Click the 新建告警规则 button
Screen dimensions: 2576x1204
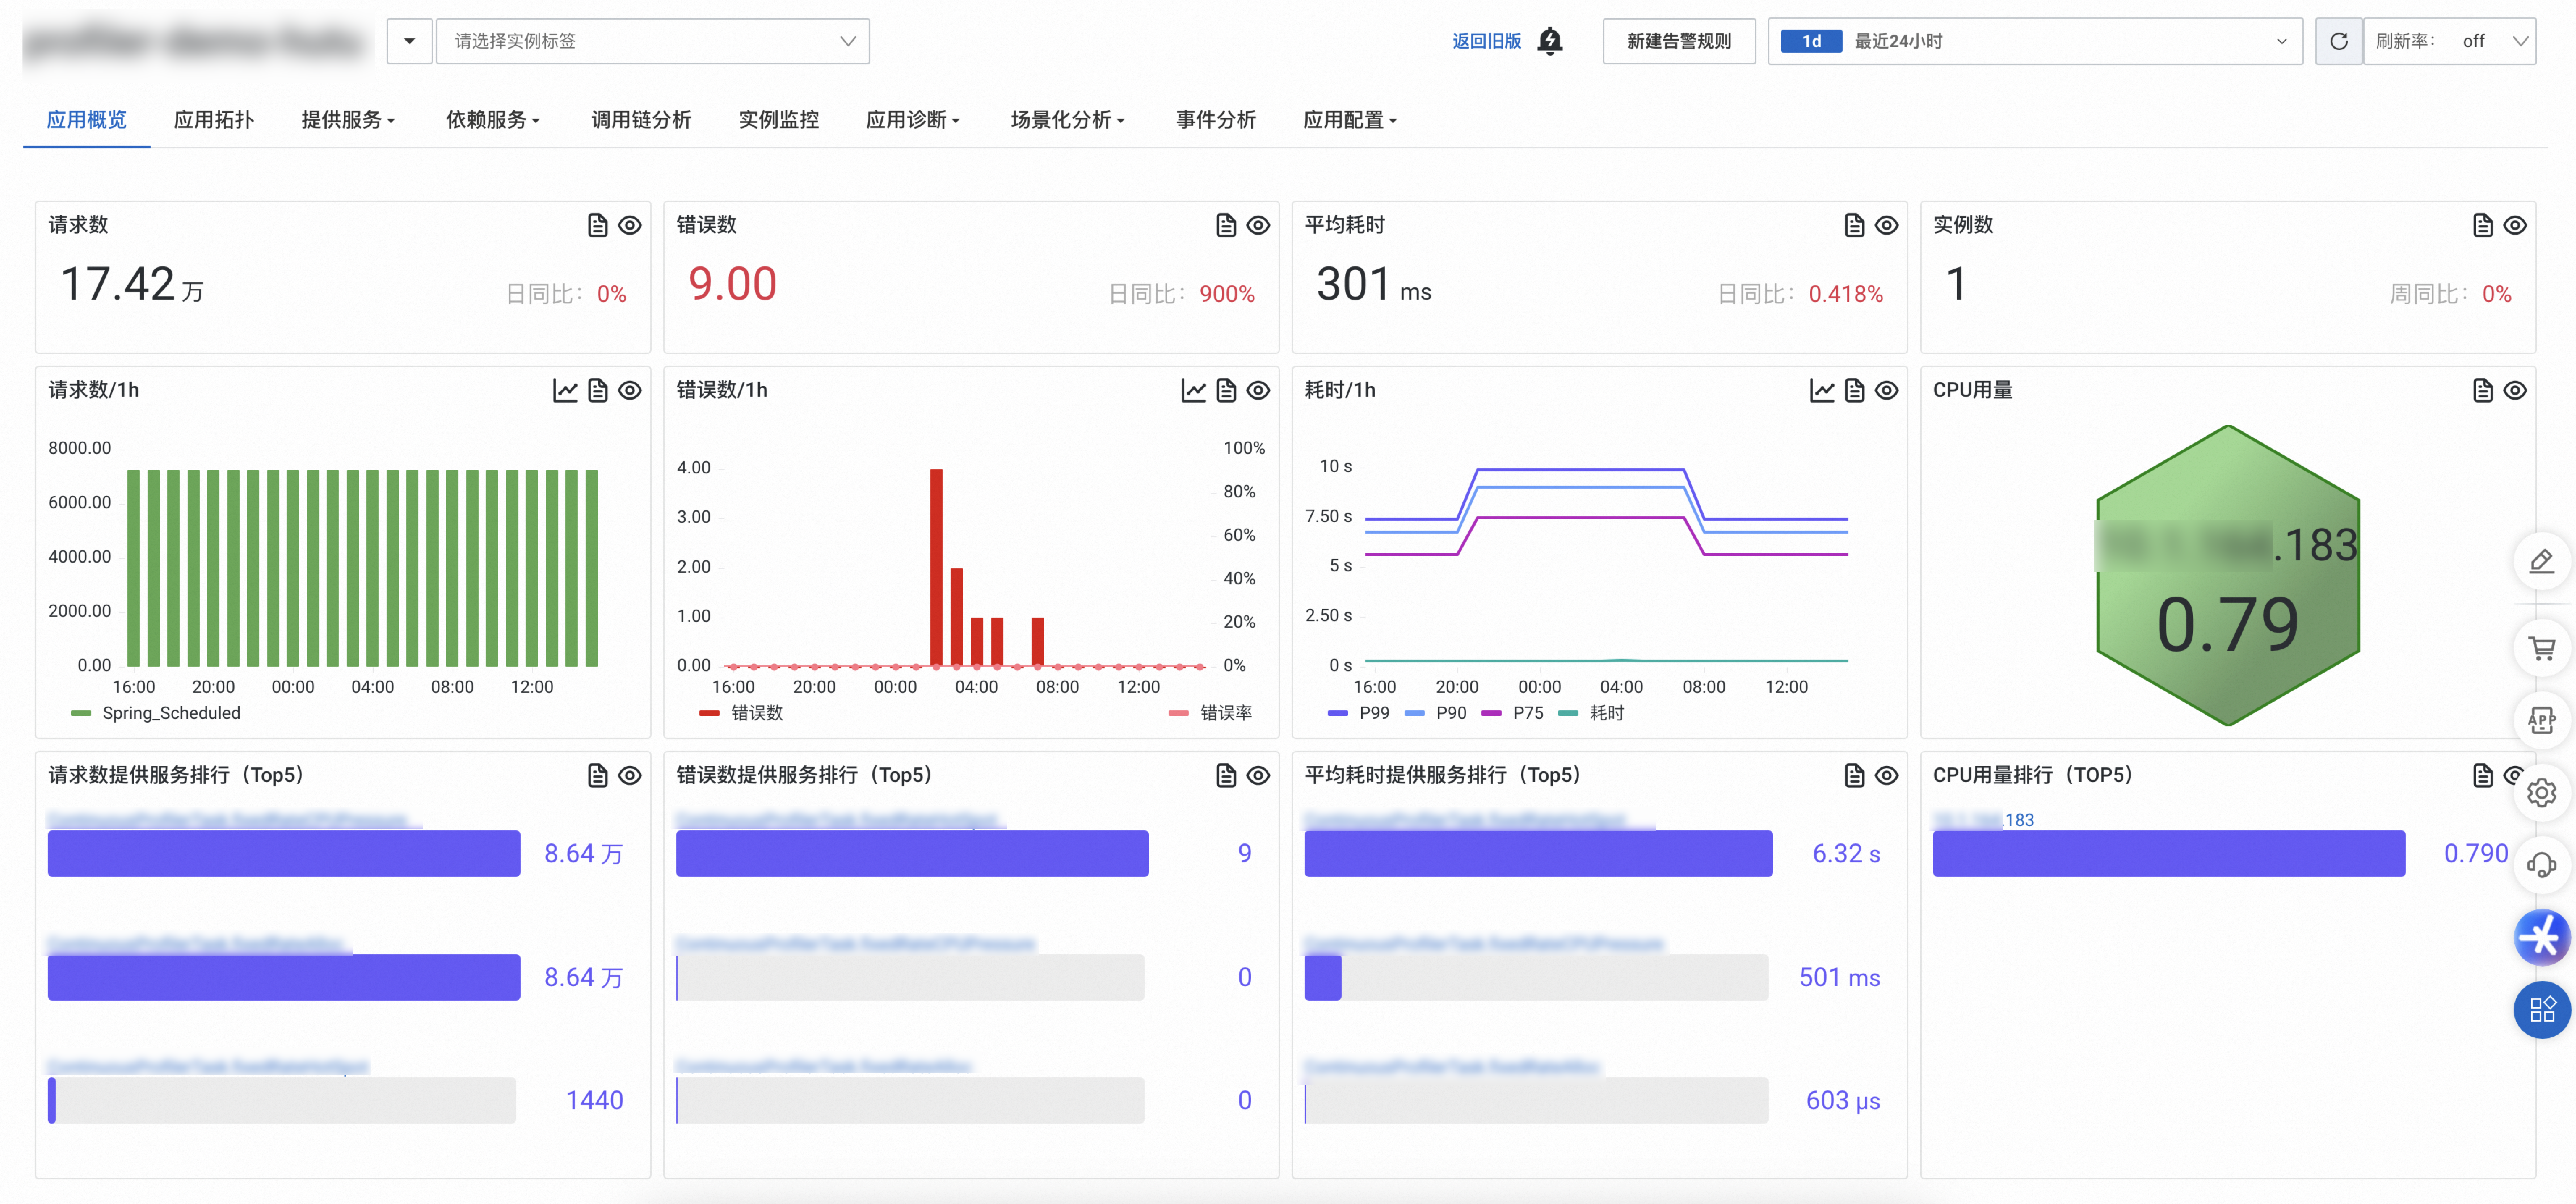click(1679, 41)
